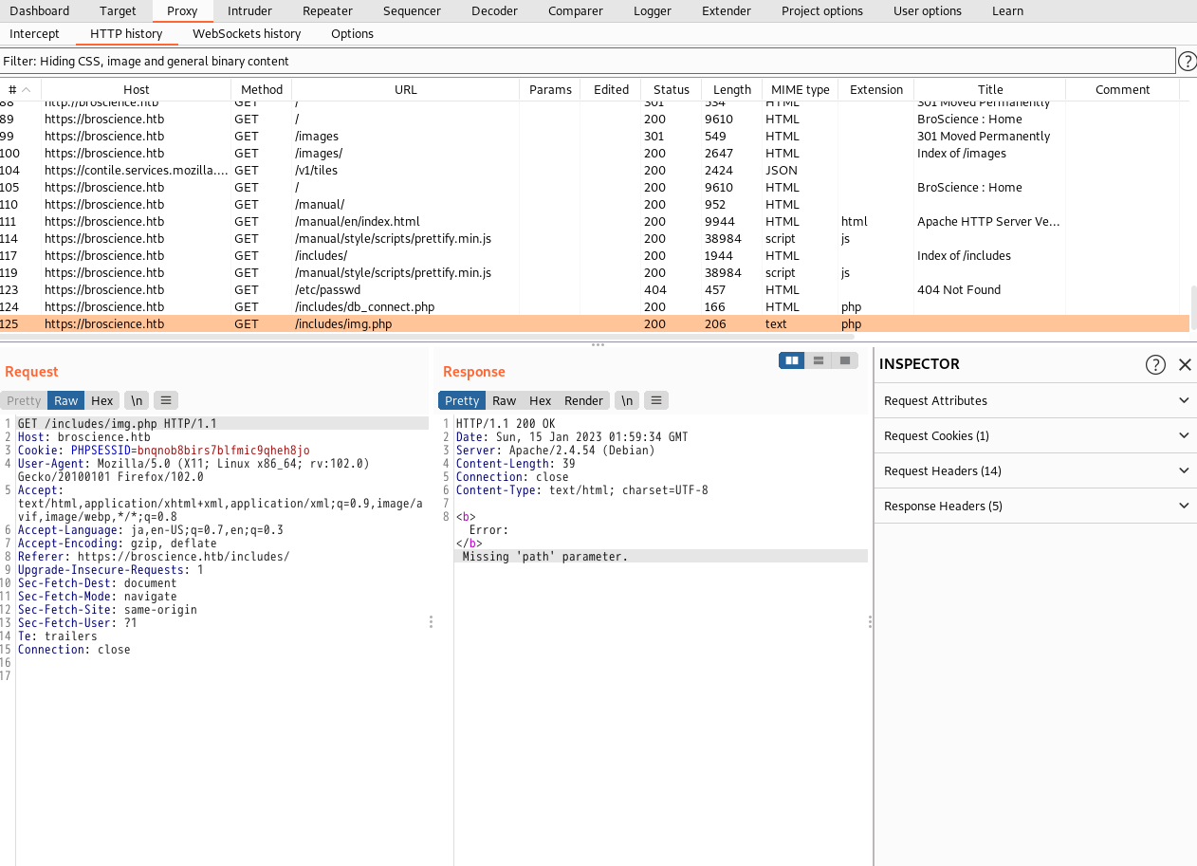This screenshot has width=1197, height=866.
Task: Select the highlighted /includes/img.php row
Action: pyautogui.click(x=595, y=323)
